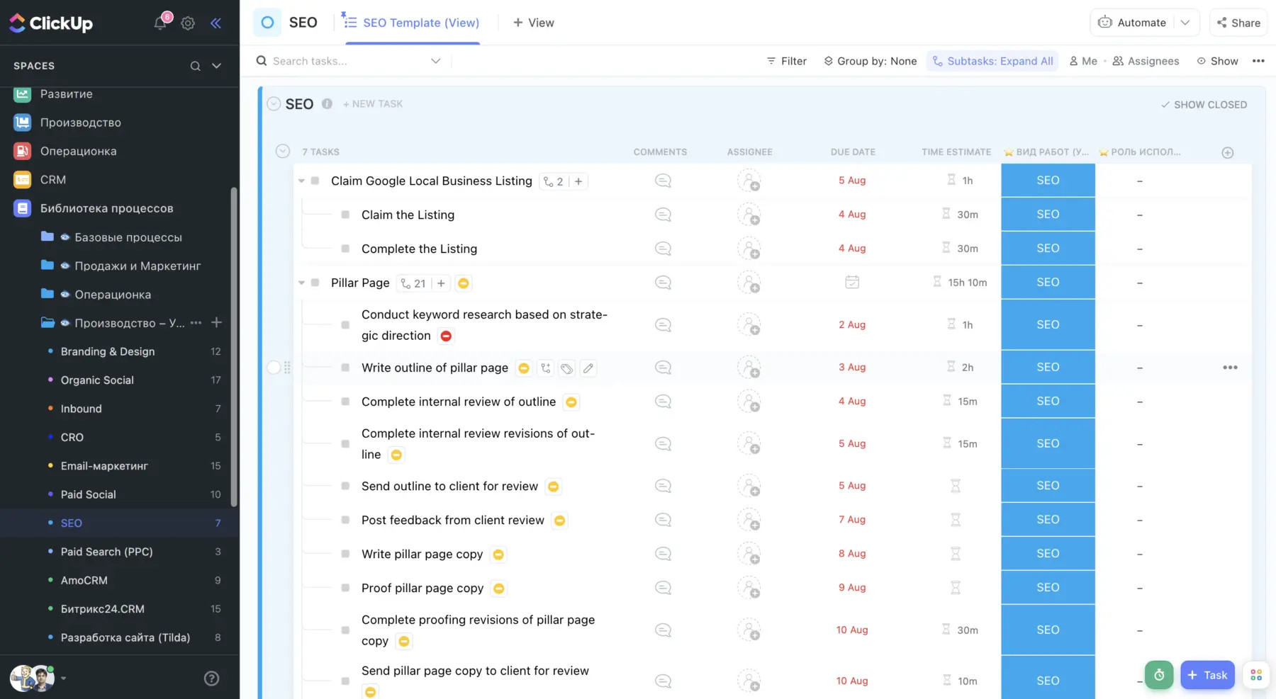Image resolution: width=1276 pixels, height=699 pixels.
Task: Set due date for Pillar Page
Action: (x=852, y=283)
